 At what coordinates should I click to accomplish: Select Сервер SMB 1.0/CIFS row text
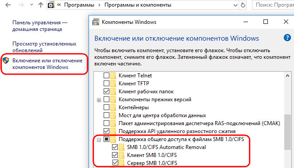tap(152, 163)
